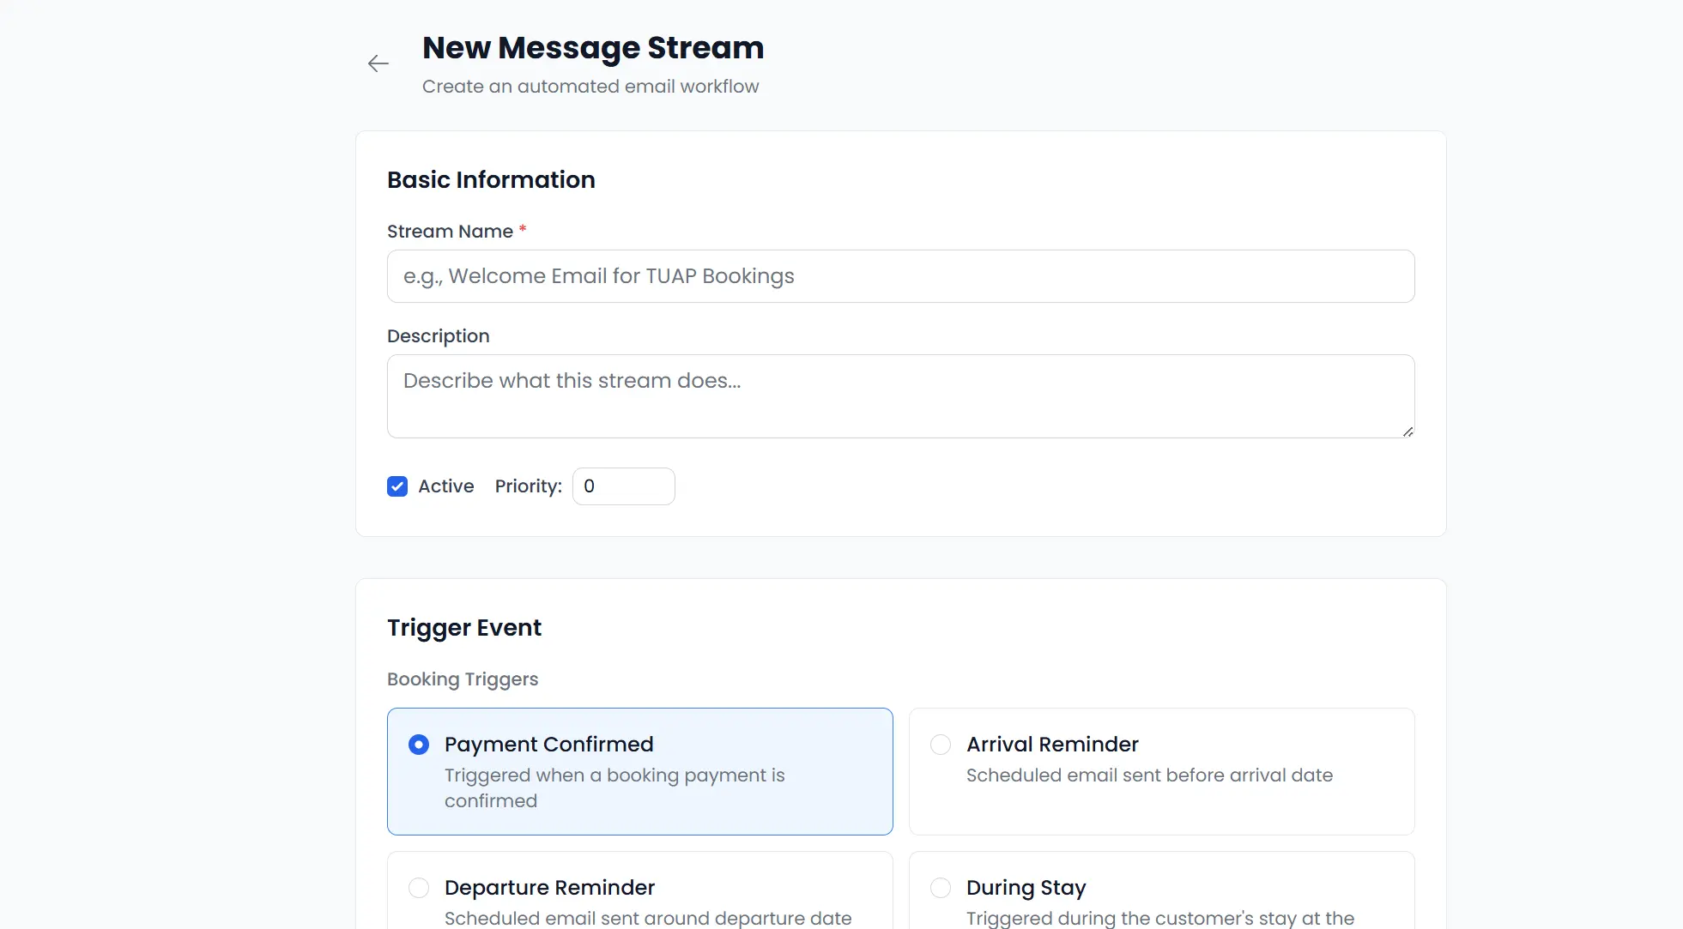Click the "During Stay" title text
This screenshot has width=1683, height=929.
pos(1025,888)
